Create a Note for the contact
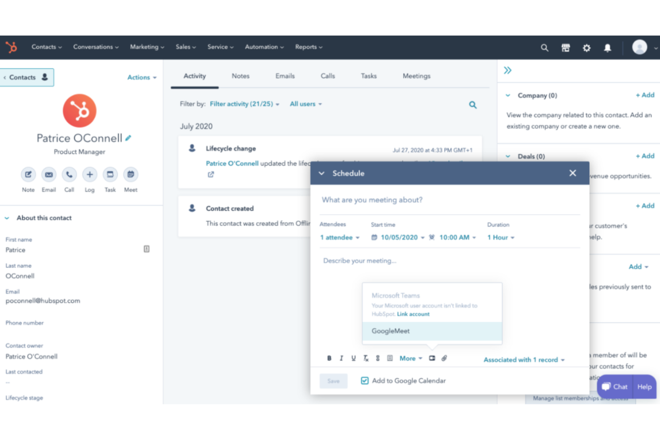 click(x=28, y=174)
